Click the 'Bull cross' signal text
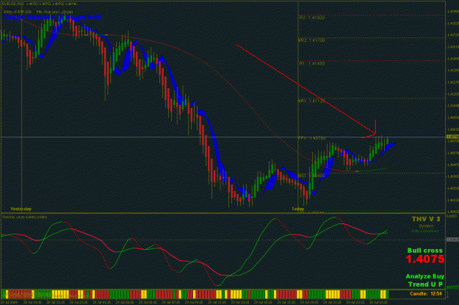 tap(425, 251)
